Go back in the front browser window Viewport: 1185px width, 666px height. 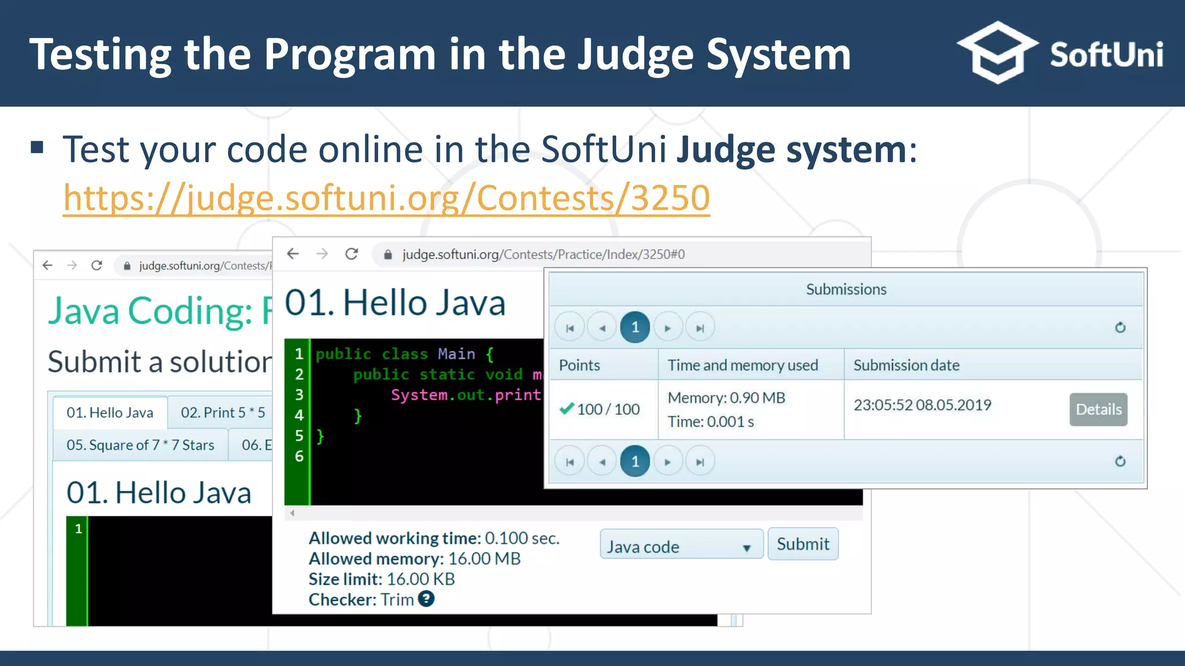tap(293, 254)
